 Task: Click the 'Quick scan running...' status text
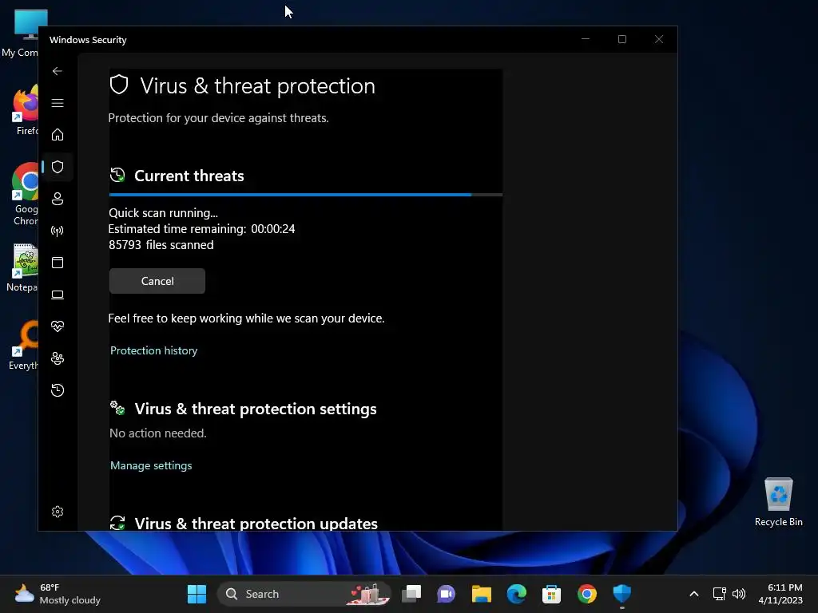coord(163,212)
